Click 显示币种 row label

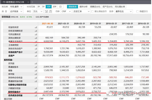[x=8, y=99]
